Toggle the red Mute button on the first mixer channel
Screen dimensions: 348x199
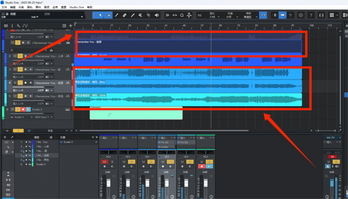pos(104,162)
